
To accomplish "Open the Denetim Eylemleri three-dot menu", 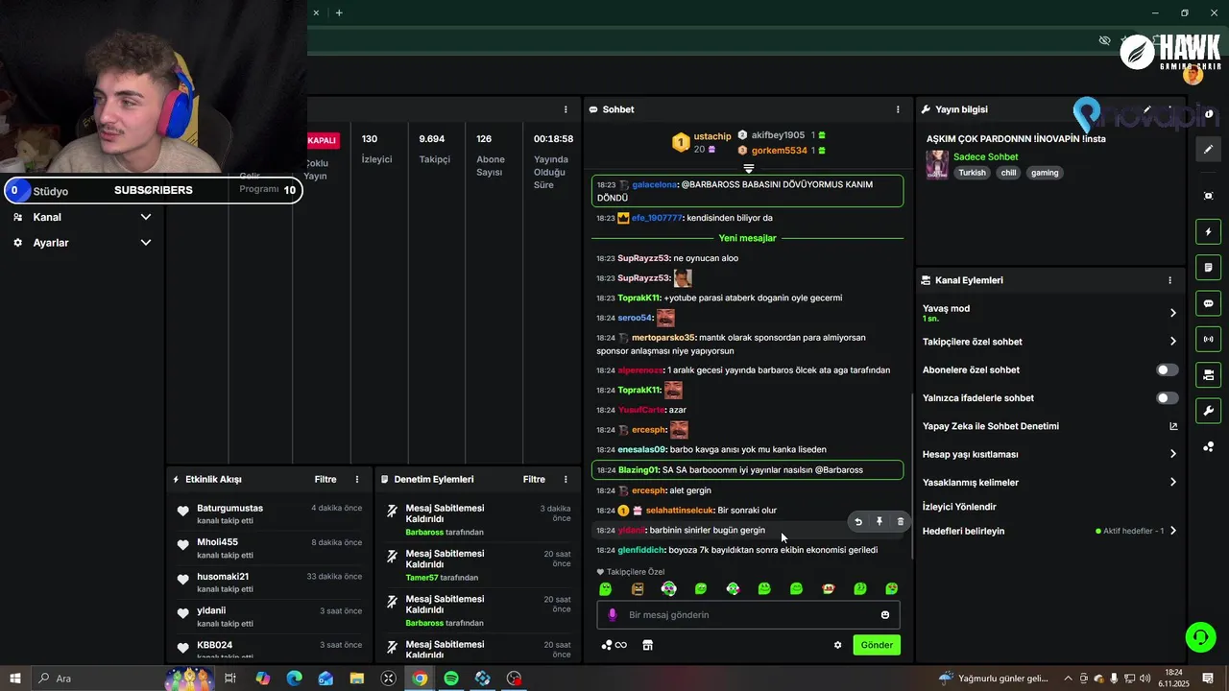I will click(x=566, y=479).
